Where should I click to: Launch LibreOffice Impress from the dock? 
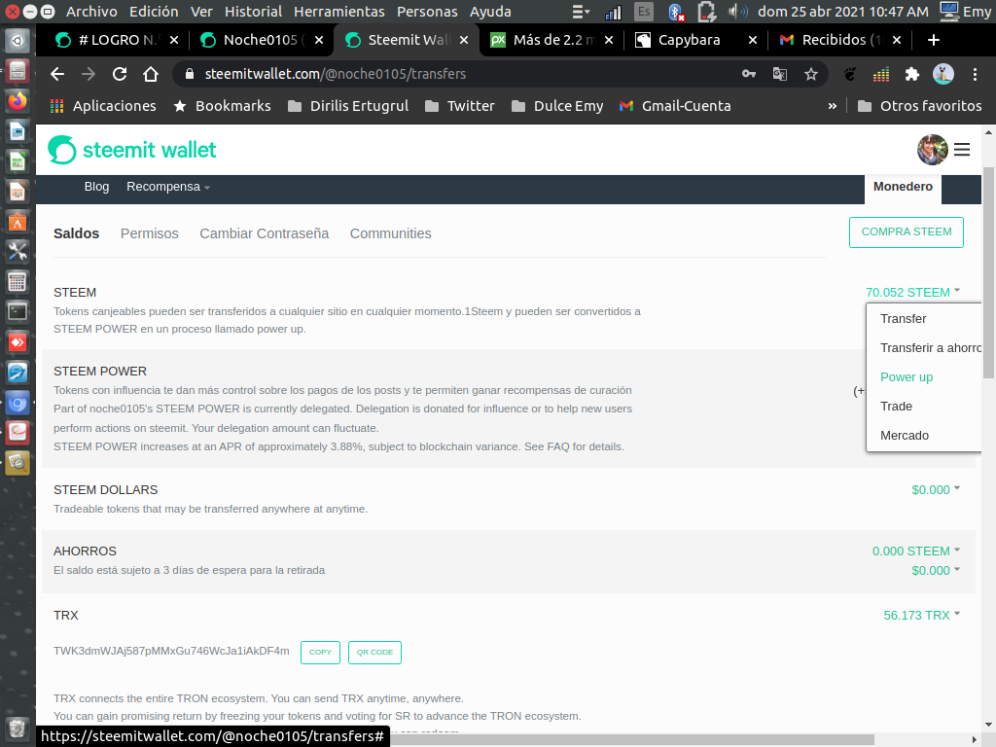point(18,192)
